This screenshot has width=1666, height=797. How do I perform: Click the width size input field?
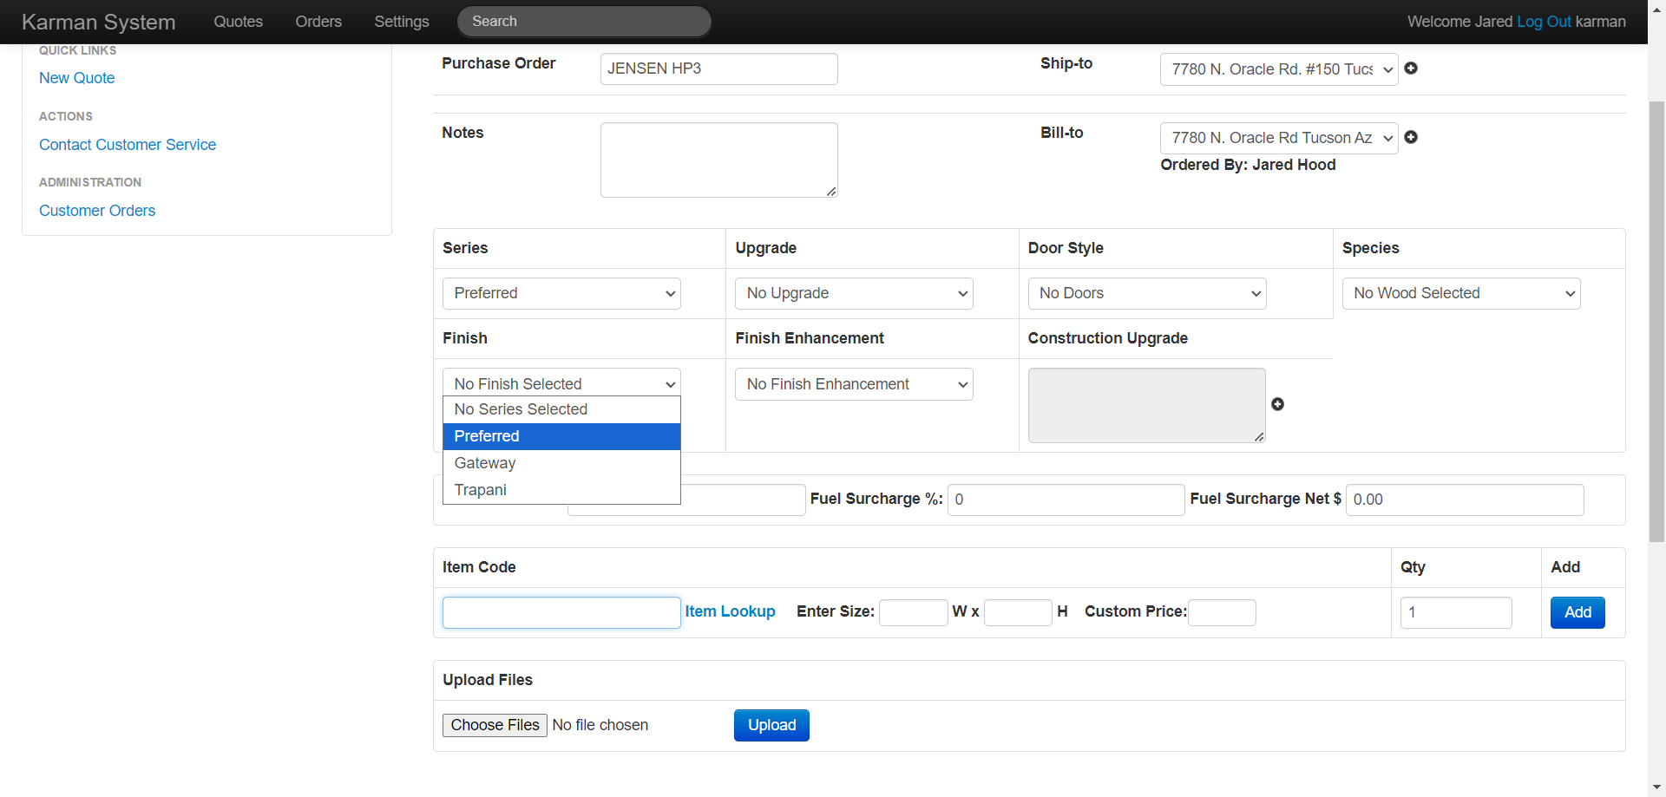(914, 612)
